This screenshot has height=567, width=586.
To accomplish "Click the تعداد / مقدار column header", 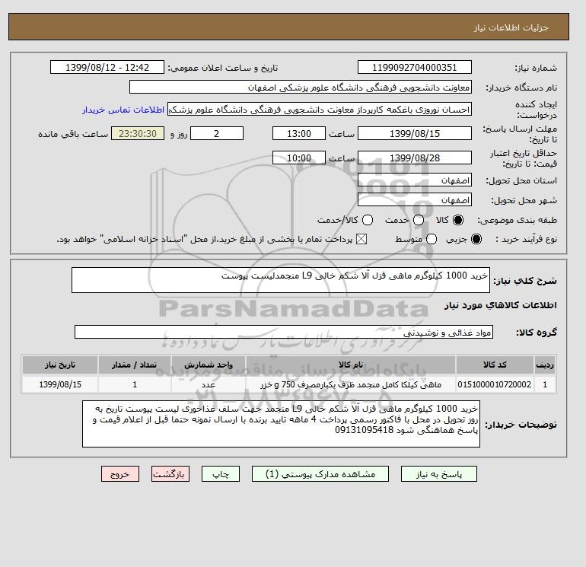I will point(135,365).
